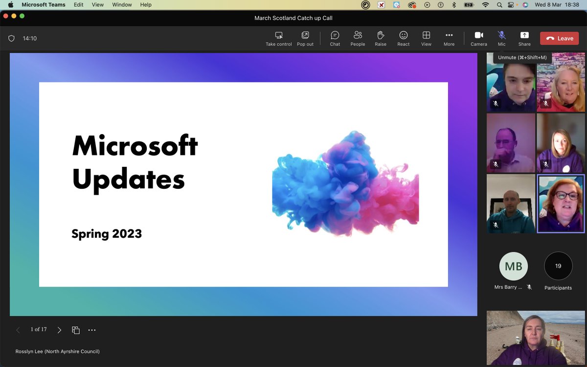Raise your hand in the meeting
This screenshot has width=587, height=367.
(381, 38)
